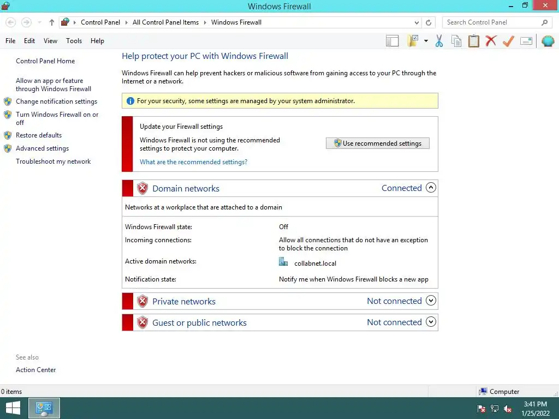Viewport: 559px width, 419px height.
Task: Click the folder options toolbar icon
Action: [413, 41]
